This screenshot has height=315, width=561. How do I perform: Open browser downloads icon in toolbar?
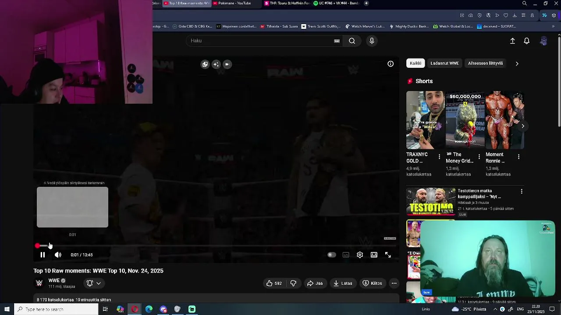tap(515, 15)
